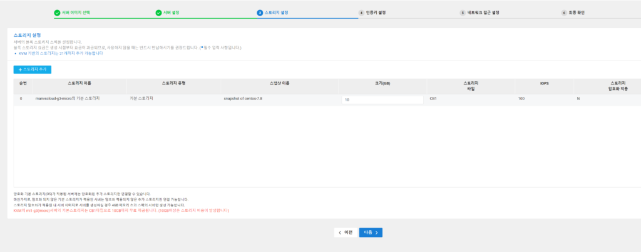641x252 pixels.
Task: Click the green checkmark for 서버 이미지 선택
Action: tap(57, 13)
